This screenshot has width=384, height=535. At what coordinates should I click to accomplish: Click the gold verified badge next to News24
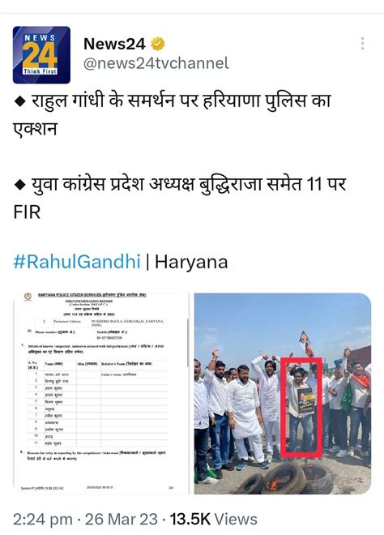point(157,44)
